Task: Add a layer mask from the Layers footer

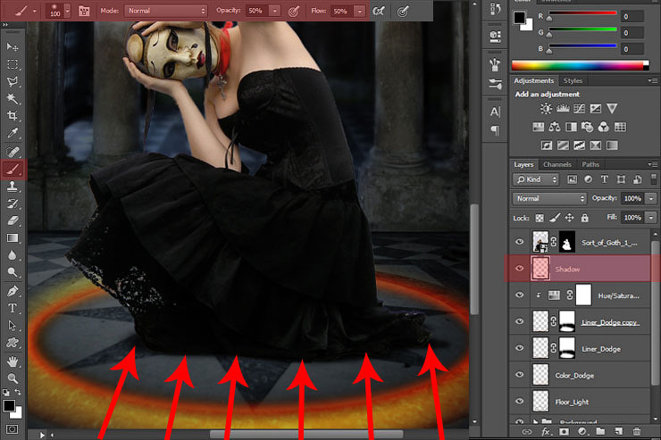Action: [565, 431]
